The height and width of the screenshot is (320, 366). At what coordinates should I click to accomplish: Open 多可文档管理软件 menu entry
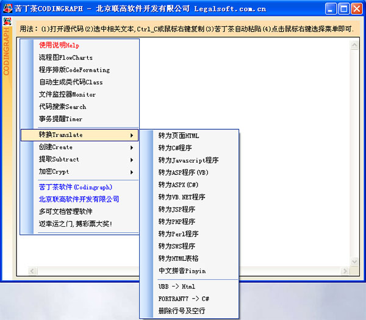tap(79, 212)
